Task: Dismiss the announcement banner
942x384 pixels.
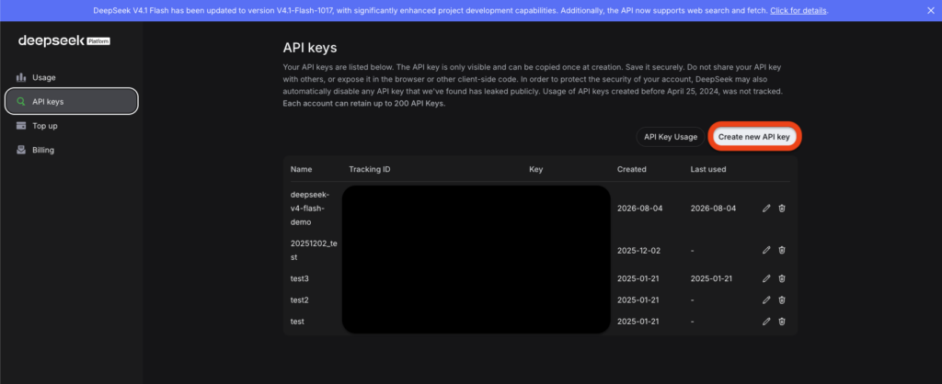Action: tap(931, 10)
